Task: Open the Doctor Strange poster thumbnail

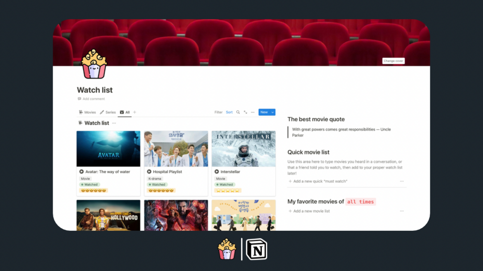Action: click(176, 215)
